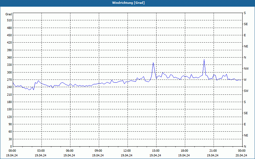255x159 pixels.
Task: Select the 90 y-axis tick label
Action: [10, 124]
